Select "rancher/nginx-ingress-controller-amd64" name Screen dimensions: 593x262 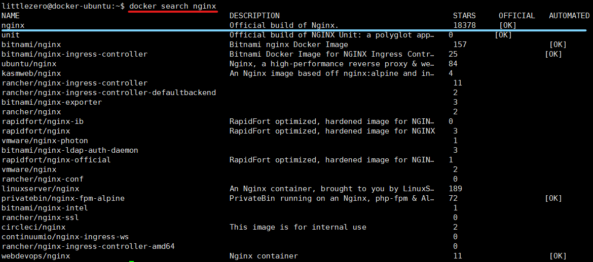88,246
